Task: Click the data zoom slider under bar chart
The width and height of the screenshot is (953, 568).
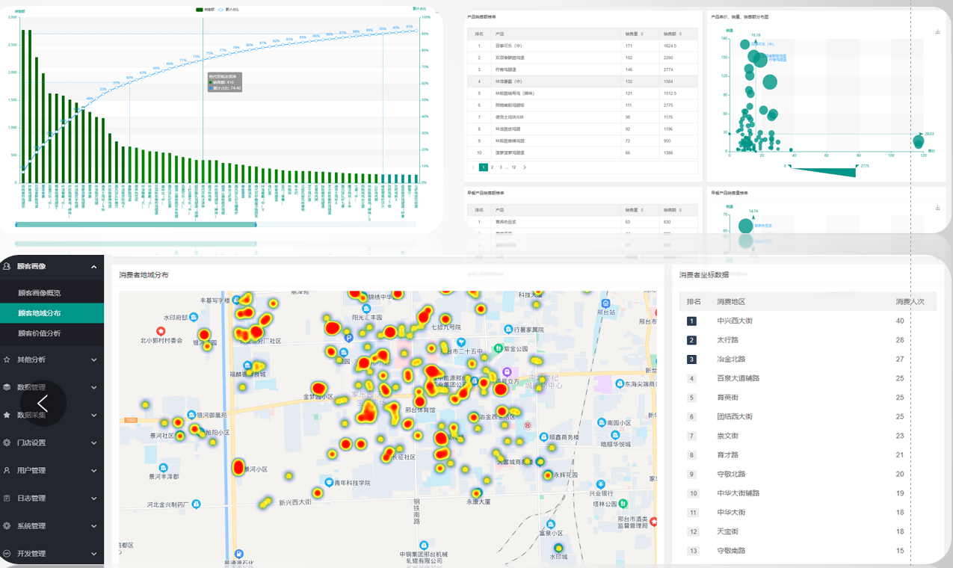Action: (x=136, y=224)
